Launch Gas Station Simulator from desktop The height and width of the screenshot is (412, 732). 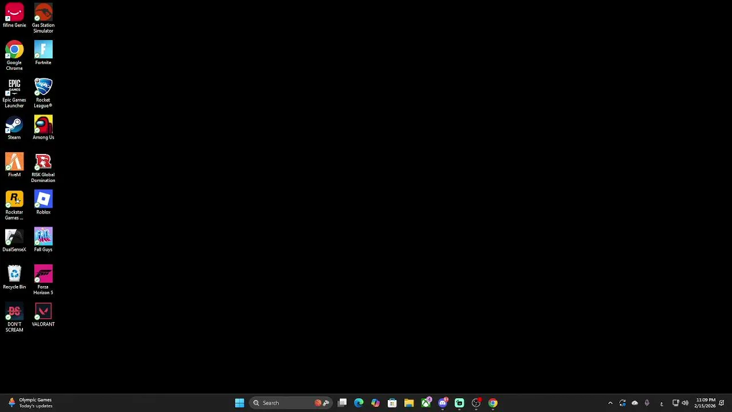pos(43,18)
